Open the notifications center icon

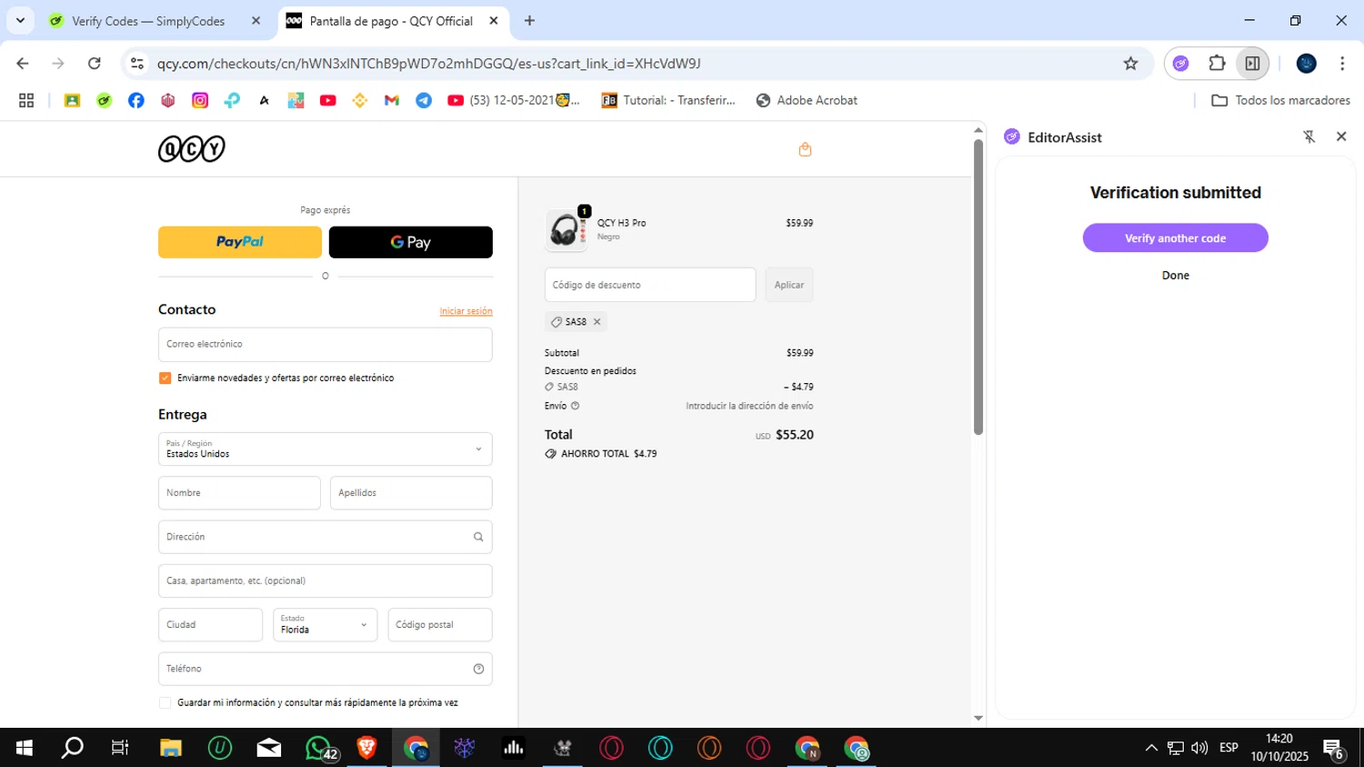click(1334, 749)
